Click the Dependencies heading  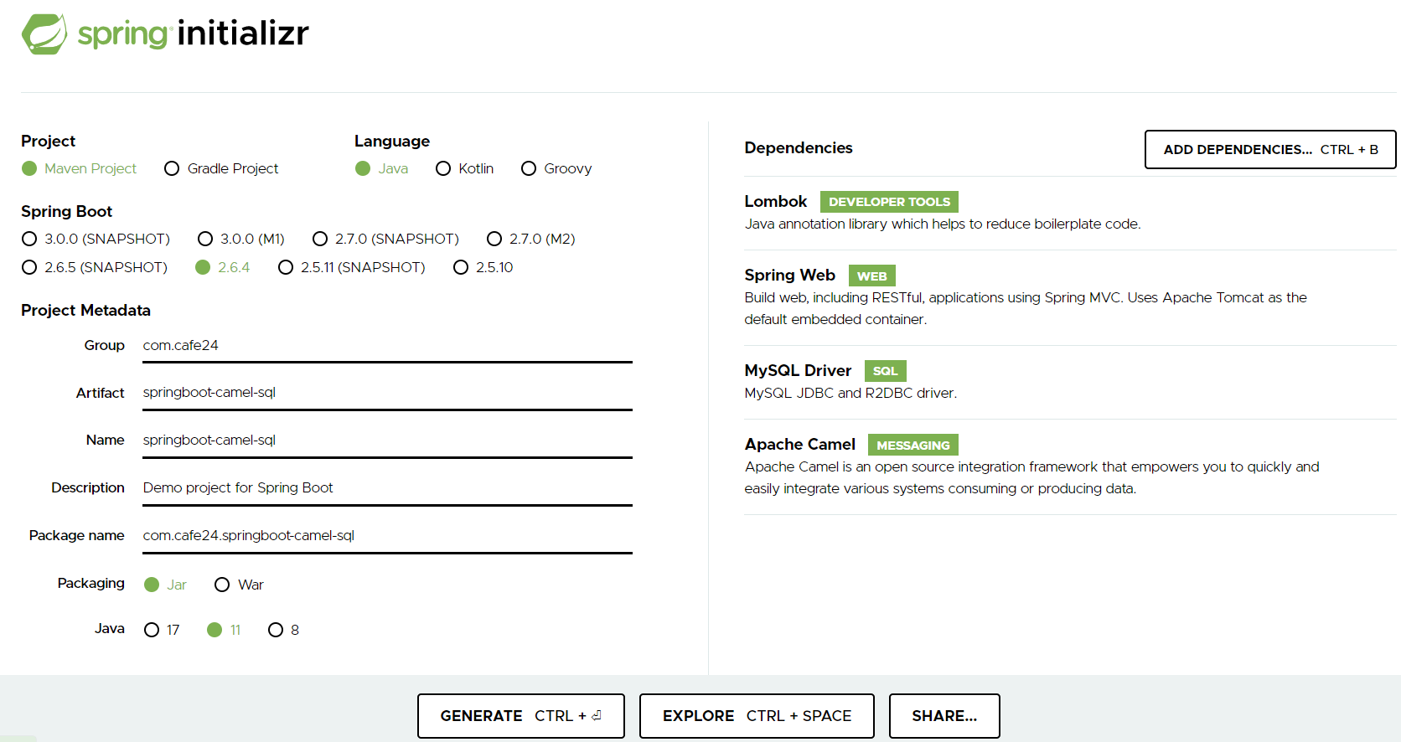(798, 148)
